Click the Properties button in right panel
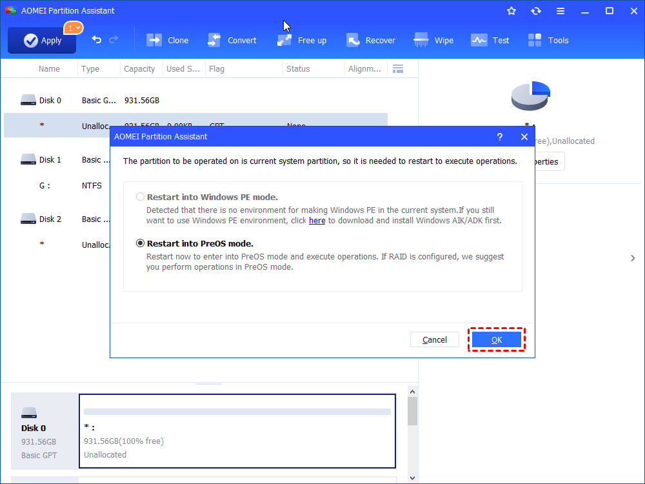Image resolution: width=645 pixels, height=484 pixels. [550, 162]
